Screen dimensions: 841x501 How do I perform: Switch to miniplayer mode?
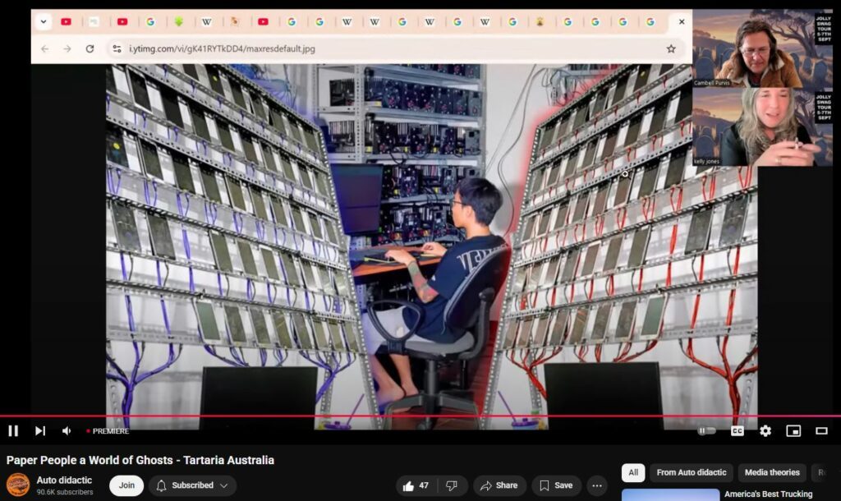793,430
